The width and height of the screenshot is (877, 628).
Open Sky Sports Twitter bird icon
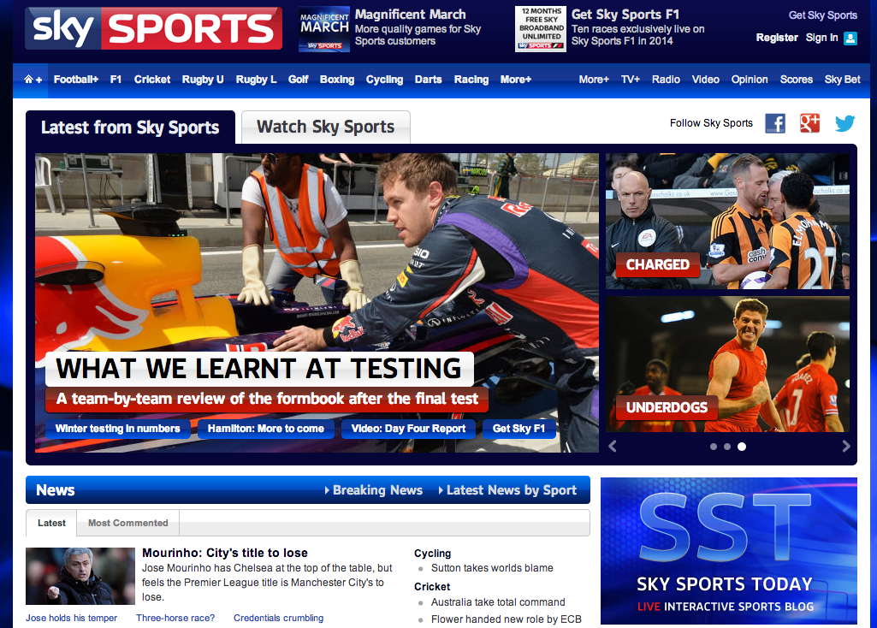(844, 123)
